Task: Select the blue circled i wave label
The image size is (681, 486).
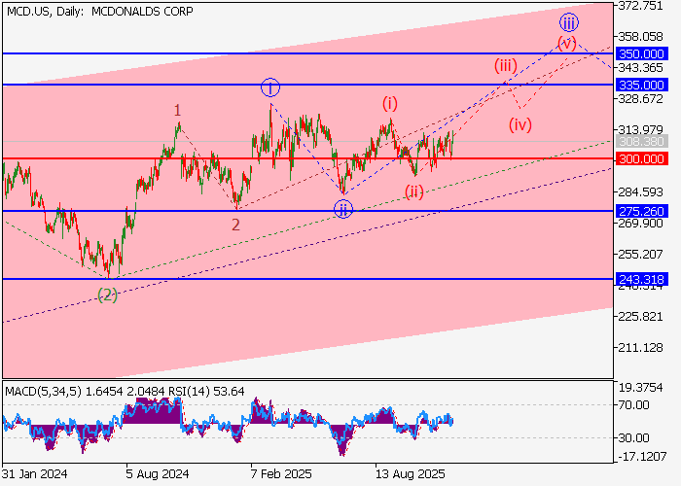Action: click(270, 88)
